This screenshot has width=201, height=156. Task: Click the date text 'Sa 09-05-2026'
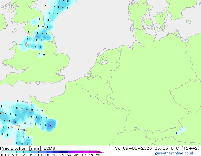coord(133,148)
